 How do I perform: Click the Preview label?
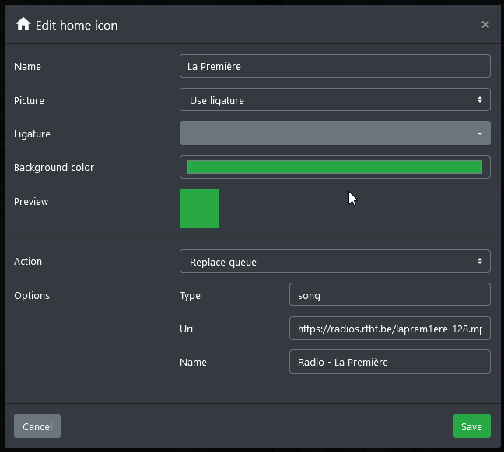coord(31,202)
